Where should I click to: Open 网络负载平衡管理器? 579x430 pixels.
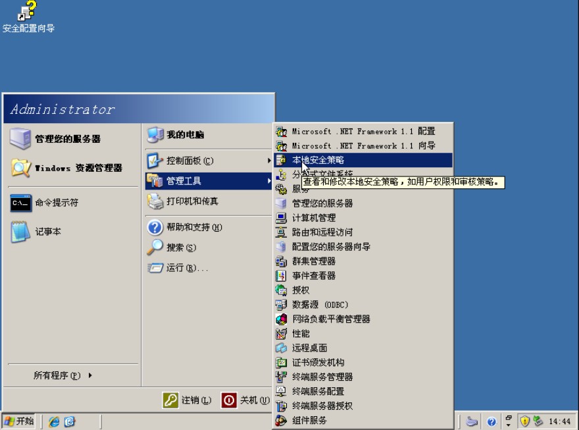tap(363, 319)
